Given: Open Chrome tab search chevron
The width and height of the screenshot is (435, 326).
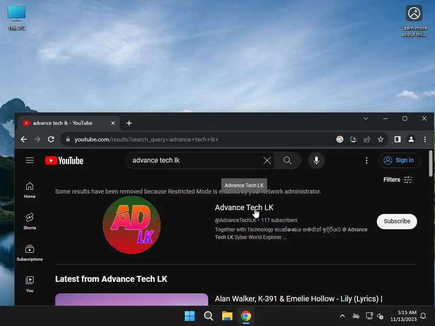Looking at the screenshot, I should click(366, 118).
